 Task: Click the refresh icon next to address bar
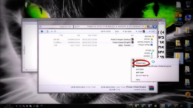(76, 27)
